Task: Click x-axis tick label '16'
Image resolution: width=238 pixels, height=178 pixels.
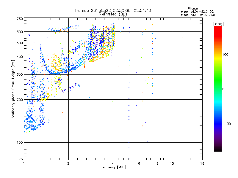Action: (x=202, y=163)
